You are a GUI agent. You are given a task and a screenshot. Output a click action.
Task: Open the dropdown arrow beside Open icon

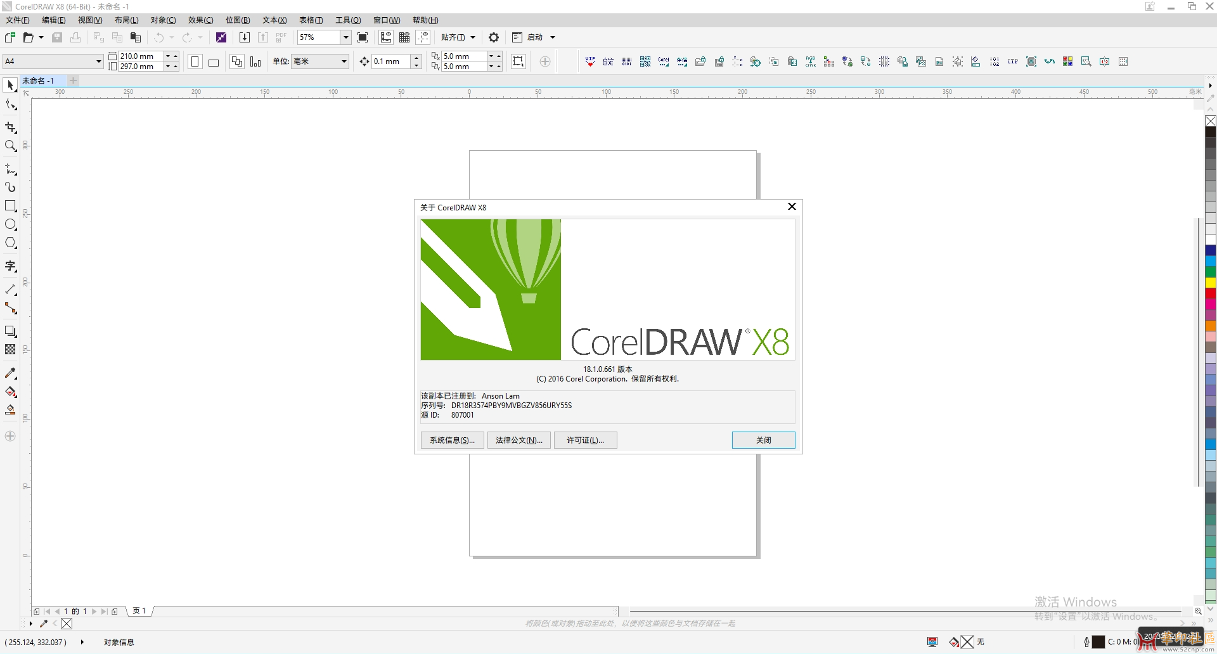[41, 37]
